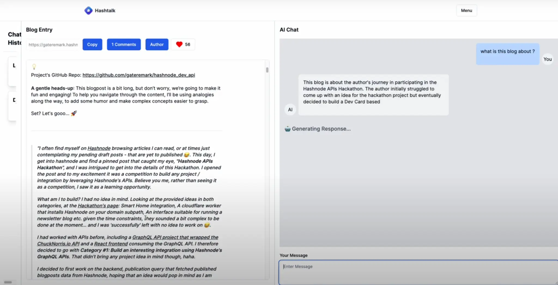
Task: Click the AI avatar circle
Action: 290,109
